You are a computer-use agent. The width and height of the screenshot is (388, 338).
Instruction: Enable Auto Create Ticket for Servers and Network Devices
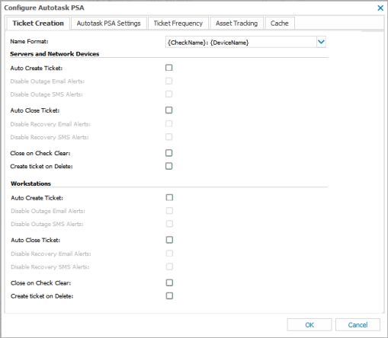tap(169, 68)
